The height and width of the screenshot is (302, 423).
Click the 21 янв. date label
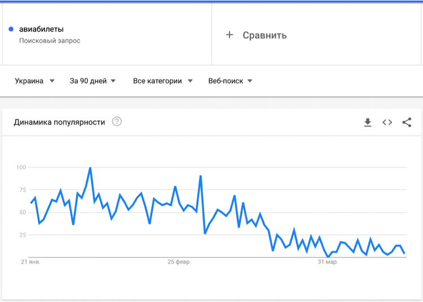coord(31,262)
